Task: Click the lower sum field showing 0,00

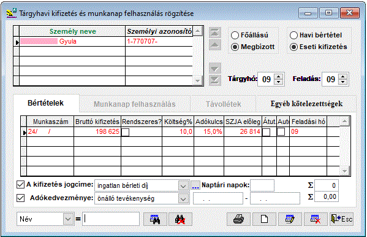Action: click(327, 196)
